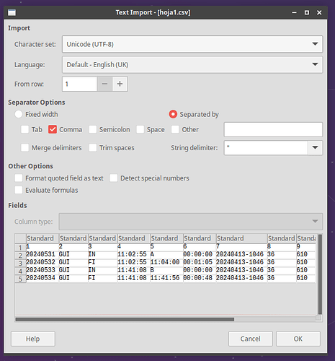Close the Text Import dialog

[319, 12]
